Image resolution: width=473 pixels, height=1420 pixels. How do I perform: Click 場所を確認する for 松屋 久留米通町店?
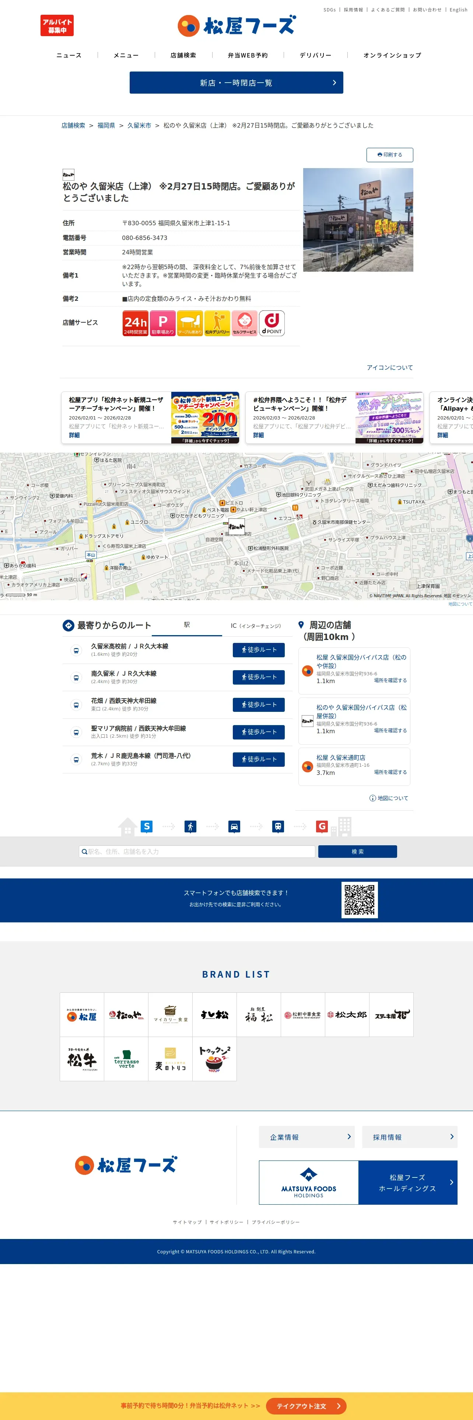390,772
